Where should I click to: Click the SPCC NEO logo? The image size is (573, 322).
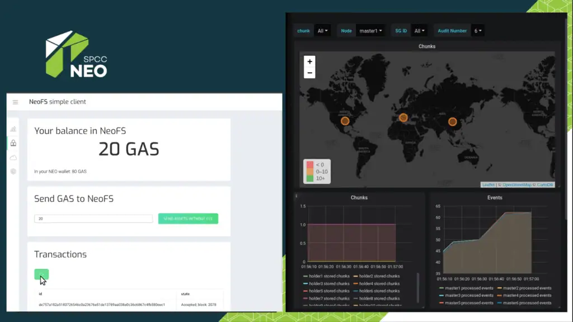tap(76, 54)
